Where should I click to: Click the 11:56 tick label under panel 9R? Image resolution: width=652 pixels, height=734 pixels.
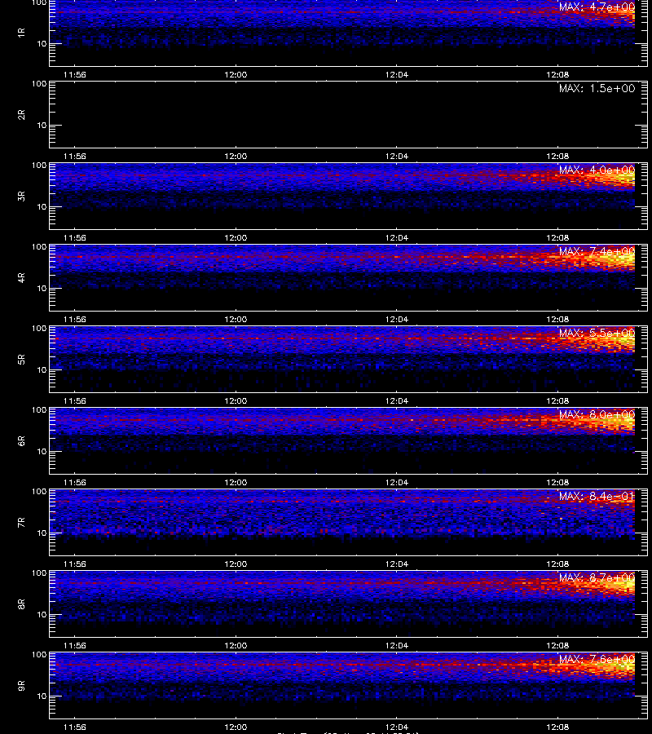pyautogui.click(x=75, y=727)
